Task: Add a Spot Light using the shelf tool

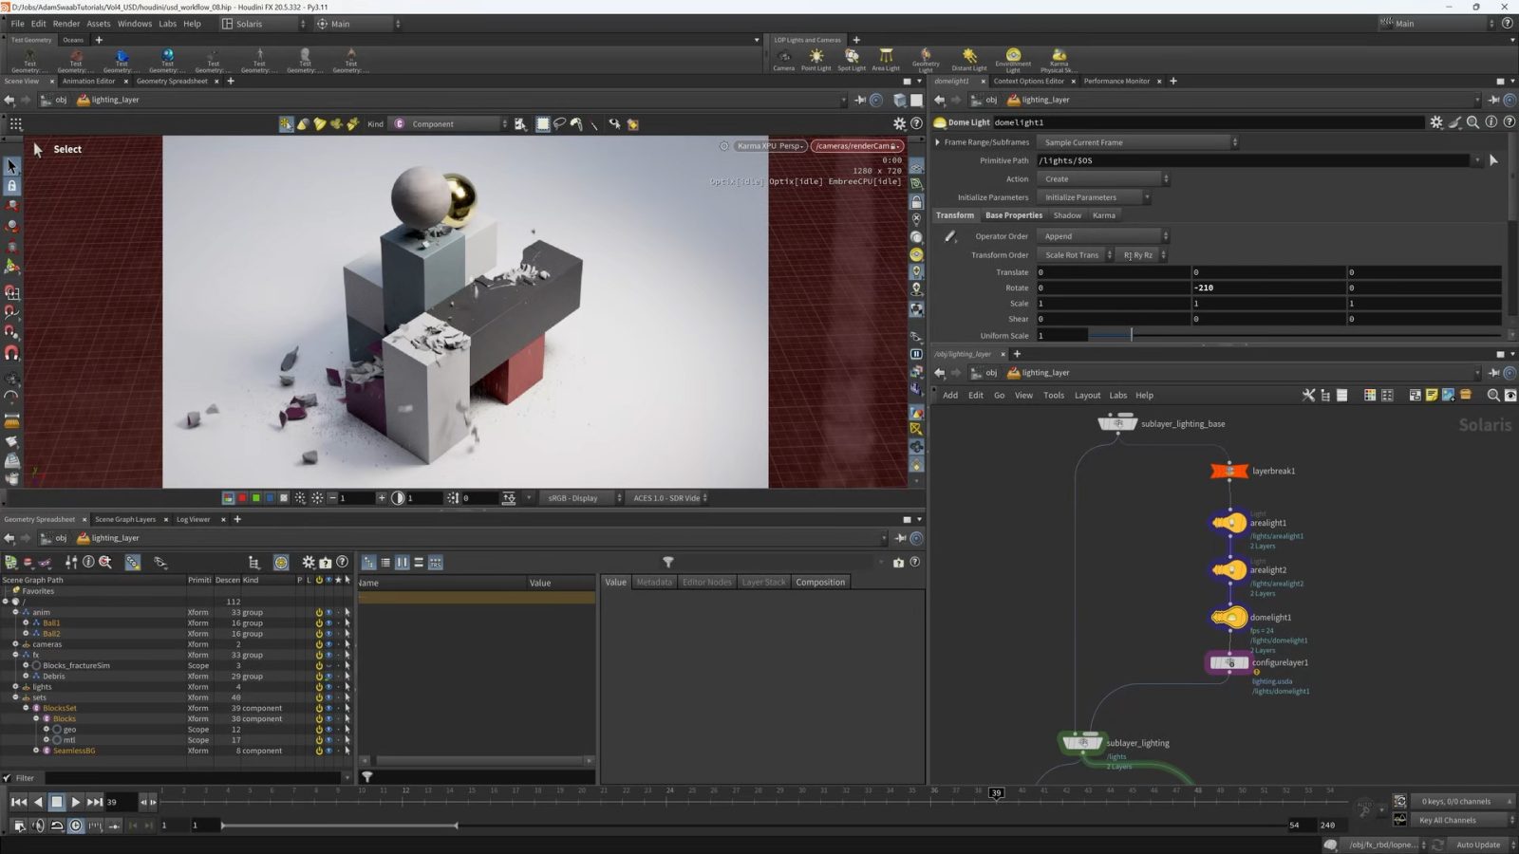Action: pos(852,57)
